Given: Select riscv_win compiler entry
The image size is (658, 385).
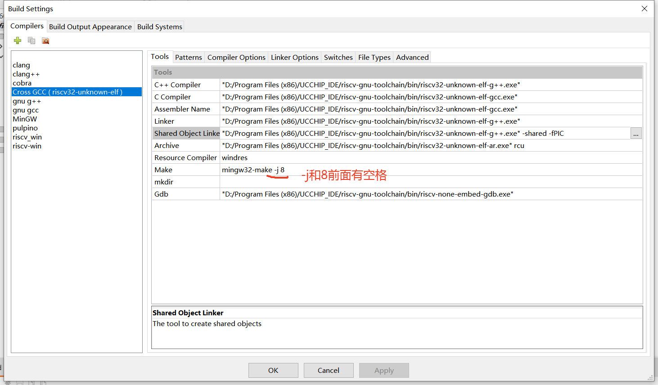Looking at the screenshot, I should (x=77, y=137).
